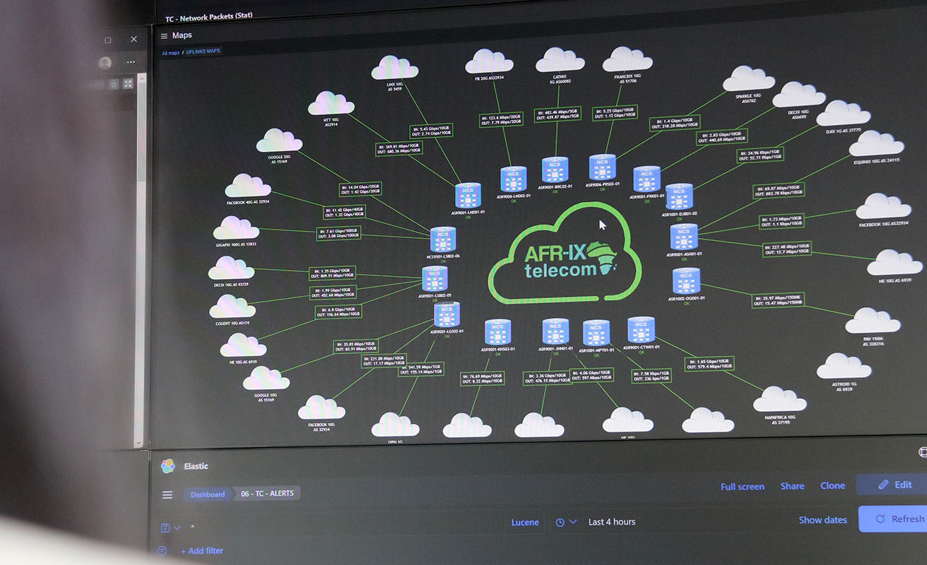Click the GIGAPIX 100G AS 12833 cloud
The width and height of the screenshot is (927, 565).
click(x=236, y=228)
